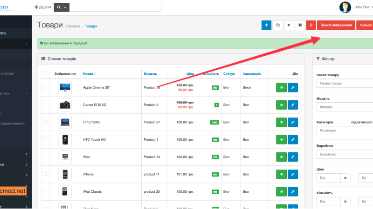Click the Модель filter input
The height and width of the screenshot is (209, 373).
345,107
